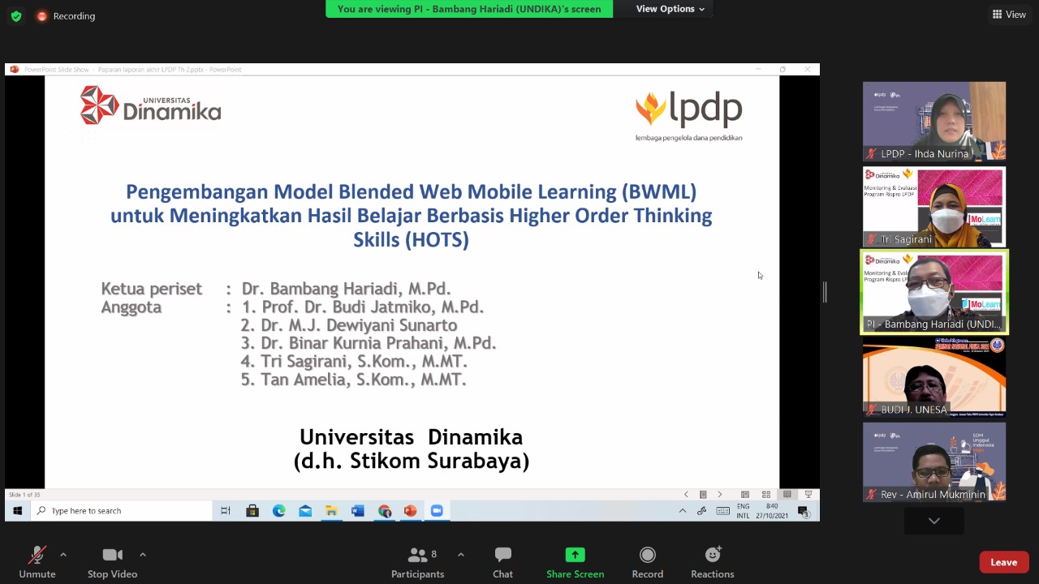Viewport: 1039px width, 584px height.
Task: Open video options arrow beside Stop Video
Action: pos(143,555)
